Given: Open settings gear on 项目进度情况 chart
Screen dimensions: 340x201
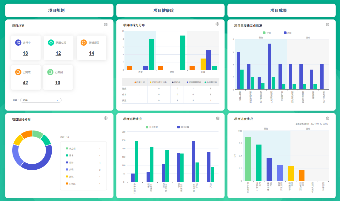Looking at the screenshot, I should tap(328, 118).
